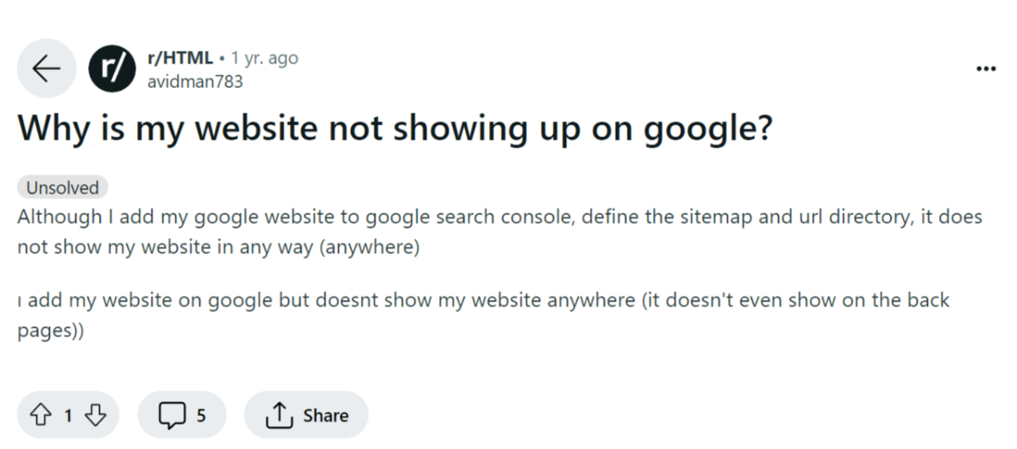Upvote the post with the up arrow
The width and height of the screenshot is (1017, 449).
[42, 415]
